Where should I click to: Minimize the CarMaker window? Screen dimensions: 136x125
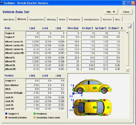124,3
